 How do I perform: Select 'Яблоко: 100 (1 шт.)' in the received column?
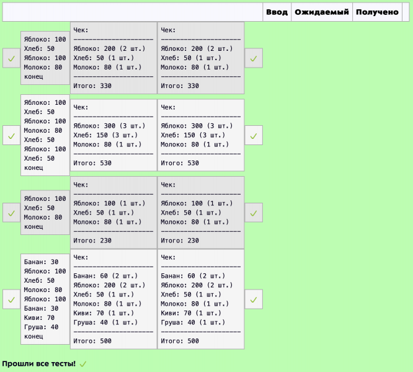pos(197,203)
